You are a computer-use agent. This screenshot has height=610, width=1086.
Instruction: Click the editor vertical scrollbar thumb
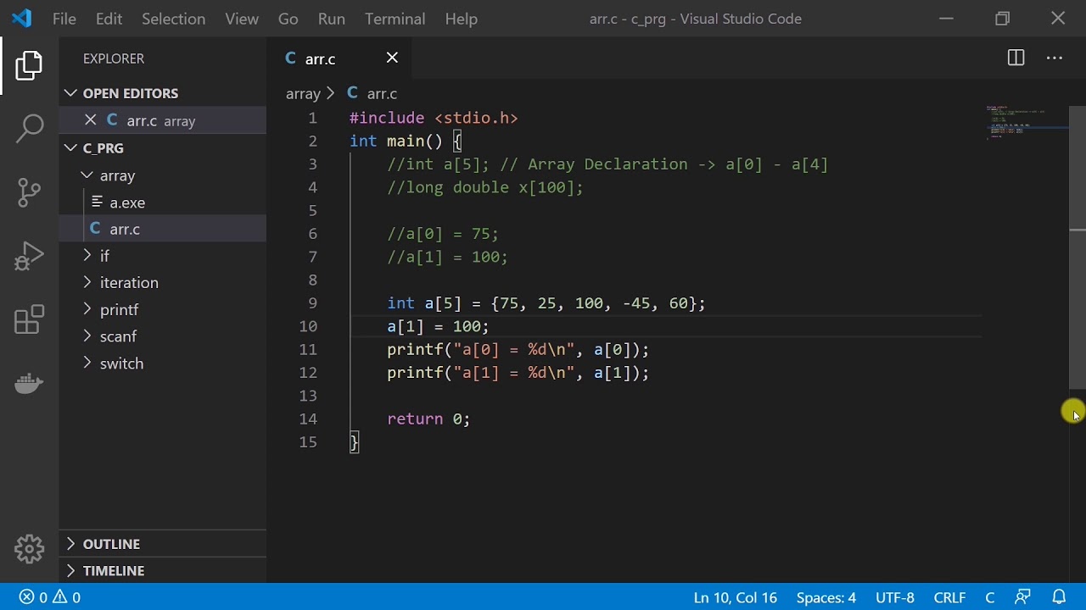coord(1078,246)
